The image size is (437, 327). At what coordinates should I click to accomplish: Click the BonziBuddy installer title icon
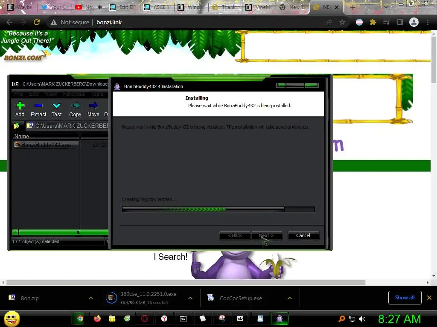click(117, 86)
